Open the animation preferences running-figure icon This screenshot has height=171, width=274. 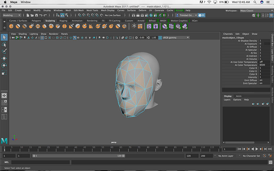(x=270, y=156)
